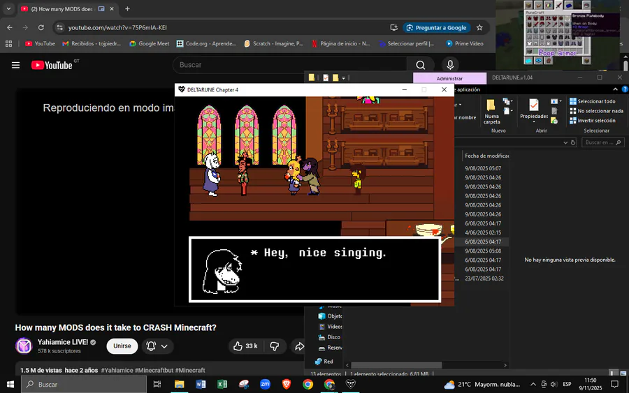Open File Explorer from the taskbar

(x=180, y=385)
